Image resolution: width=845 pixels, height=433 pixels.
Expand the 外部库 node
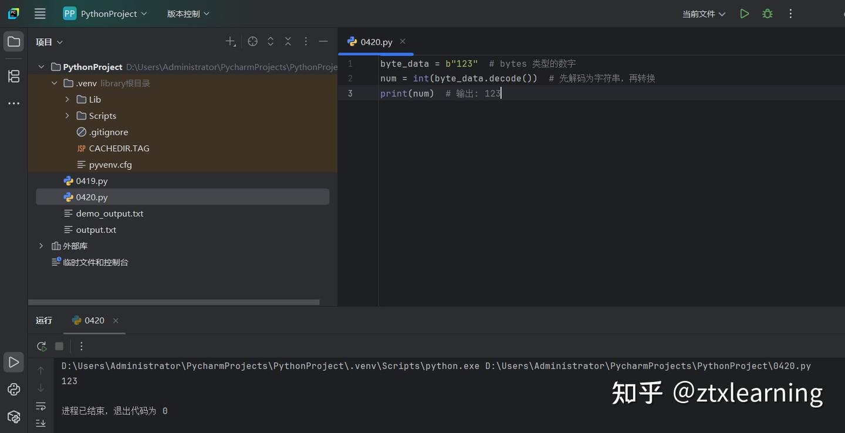41,246
